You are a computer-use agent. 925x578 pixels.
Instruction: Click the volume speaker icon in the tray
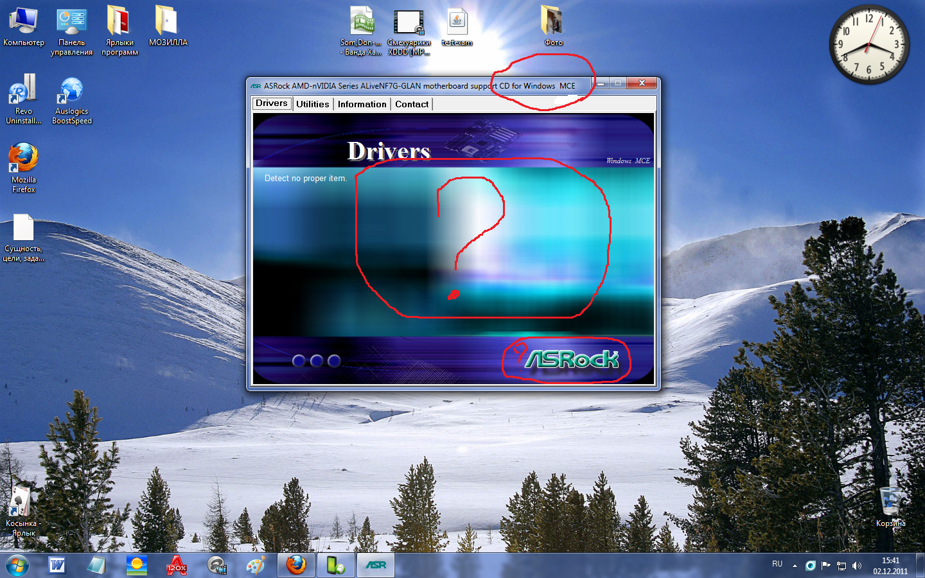tap(856, 566)
